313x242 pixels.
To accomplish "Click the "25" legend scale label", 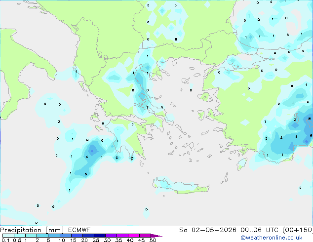I will pyautogui.click(x=96, y=240).
